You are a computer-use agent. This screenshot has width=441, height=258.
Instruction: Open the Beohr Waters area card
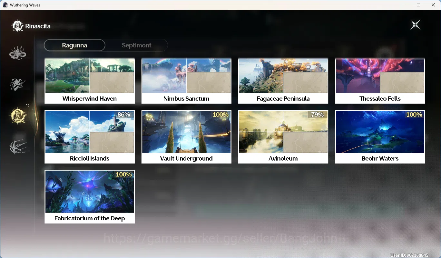380,137
